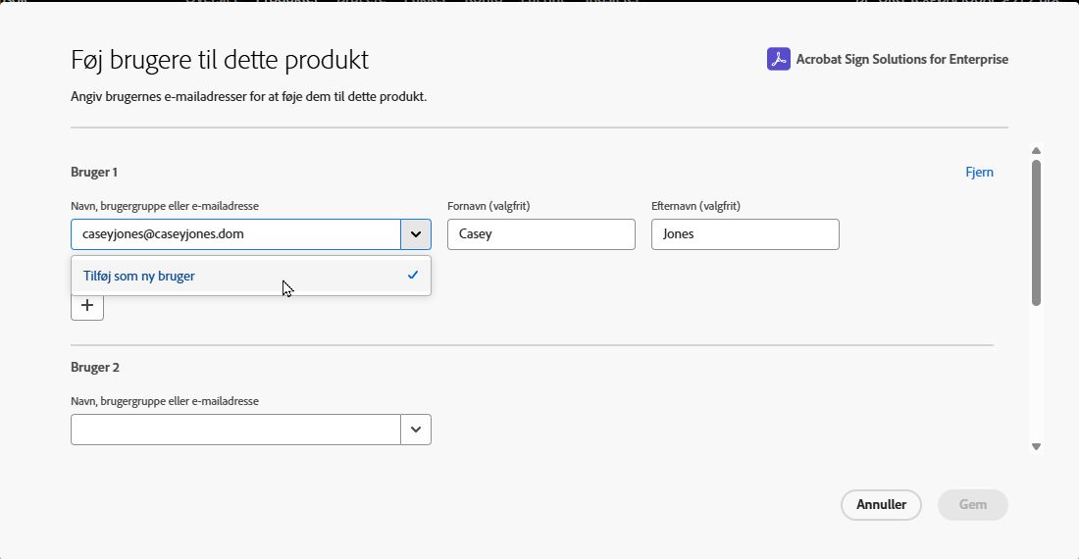Click the Fornavn field containing Casey
This screenshot has height=559, width=1079.
[541, 234]
